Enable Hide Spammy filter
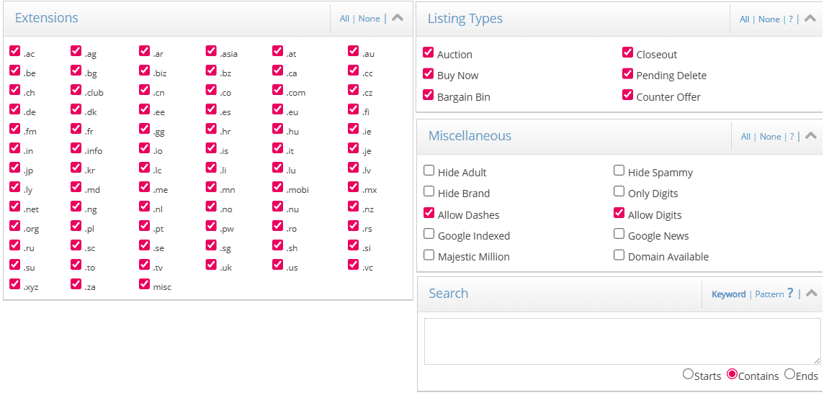Image resolution: width=829 pixels, height=395 pixels. coord(619,171)
